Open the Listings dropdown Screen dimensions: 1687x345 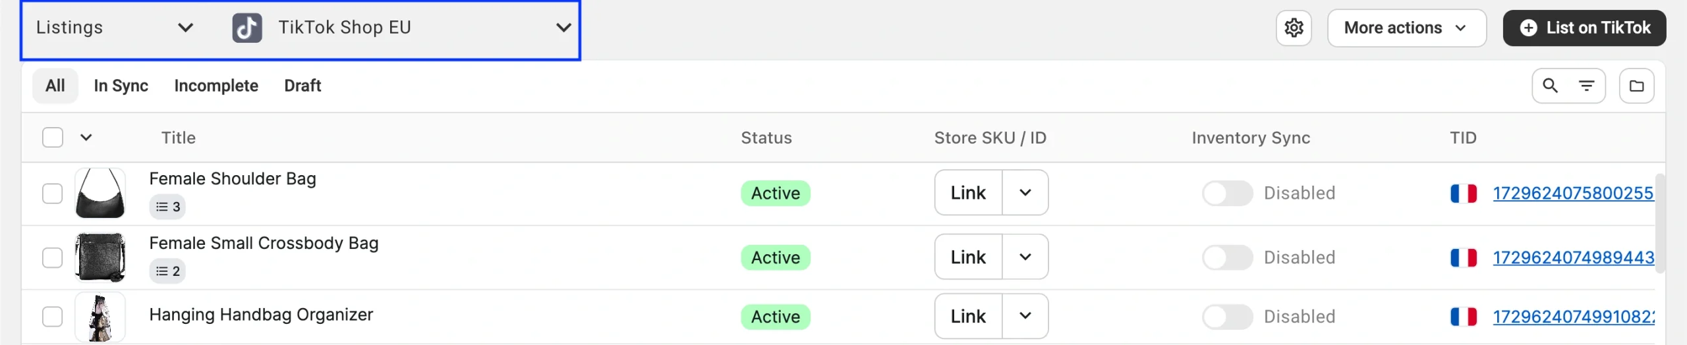point(114,28)
